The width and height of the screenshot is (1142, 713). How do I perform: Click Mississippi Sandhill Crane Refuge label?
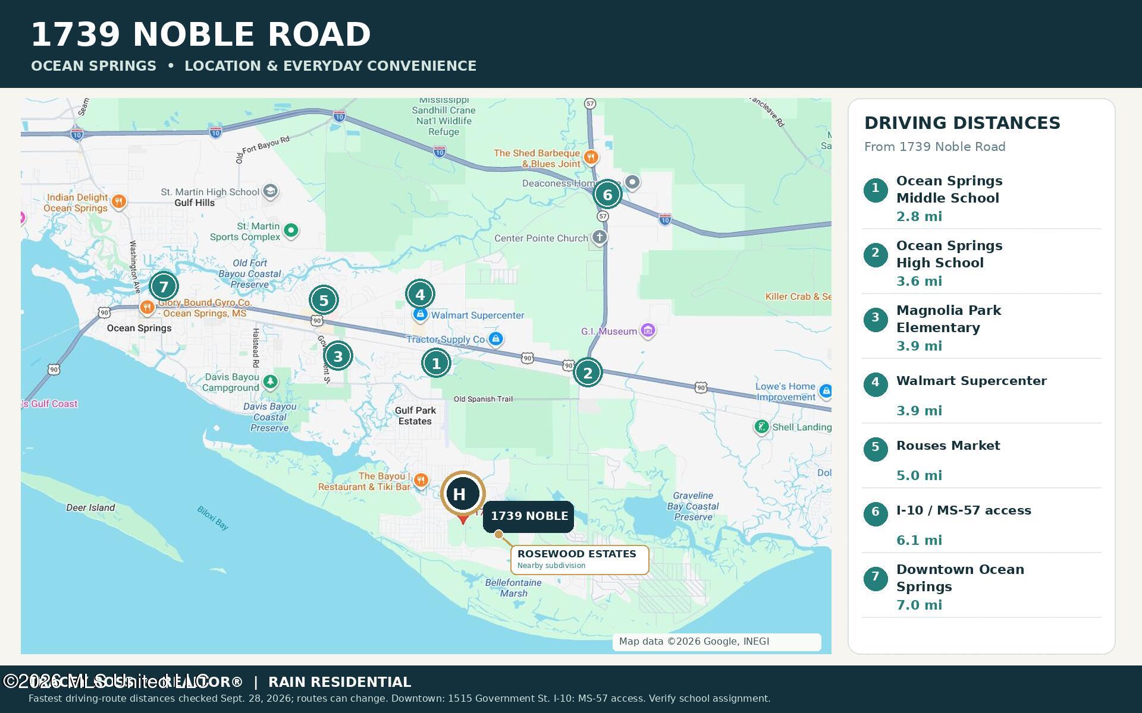(x=444, y=116)
